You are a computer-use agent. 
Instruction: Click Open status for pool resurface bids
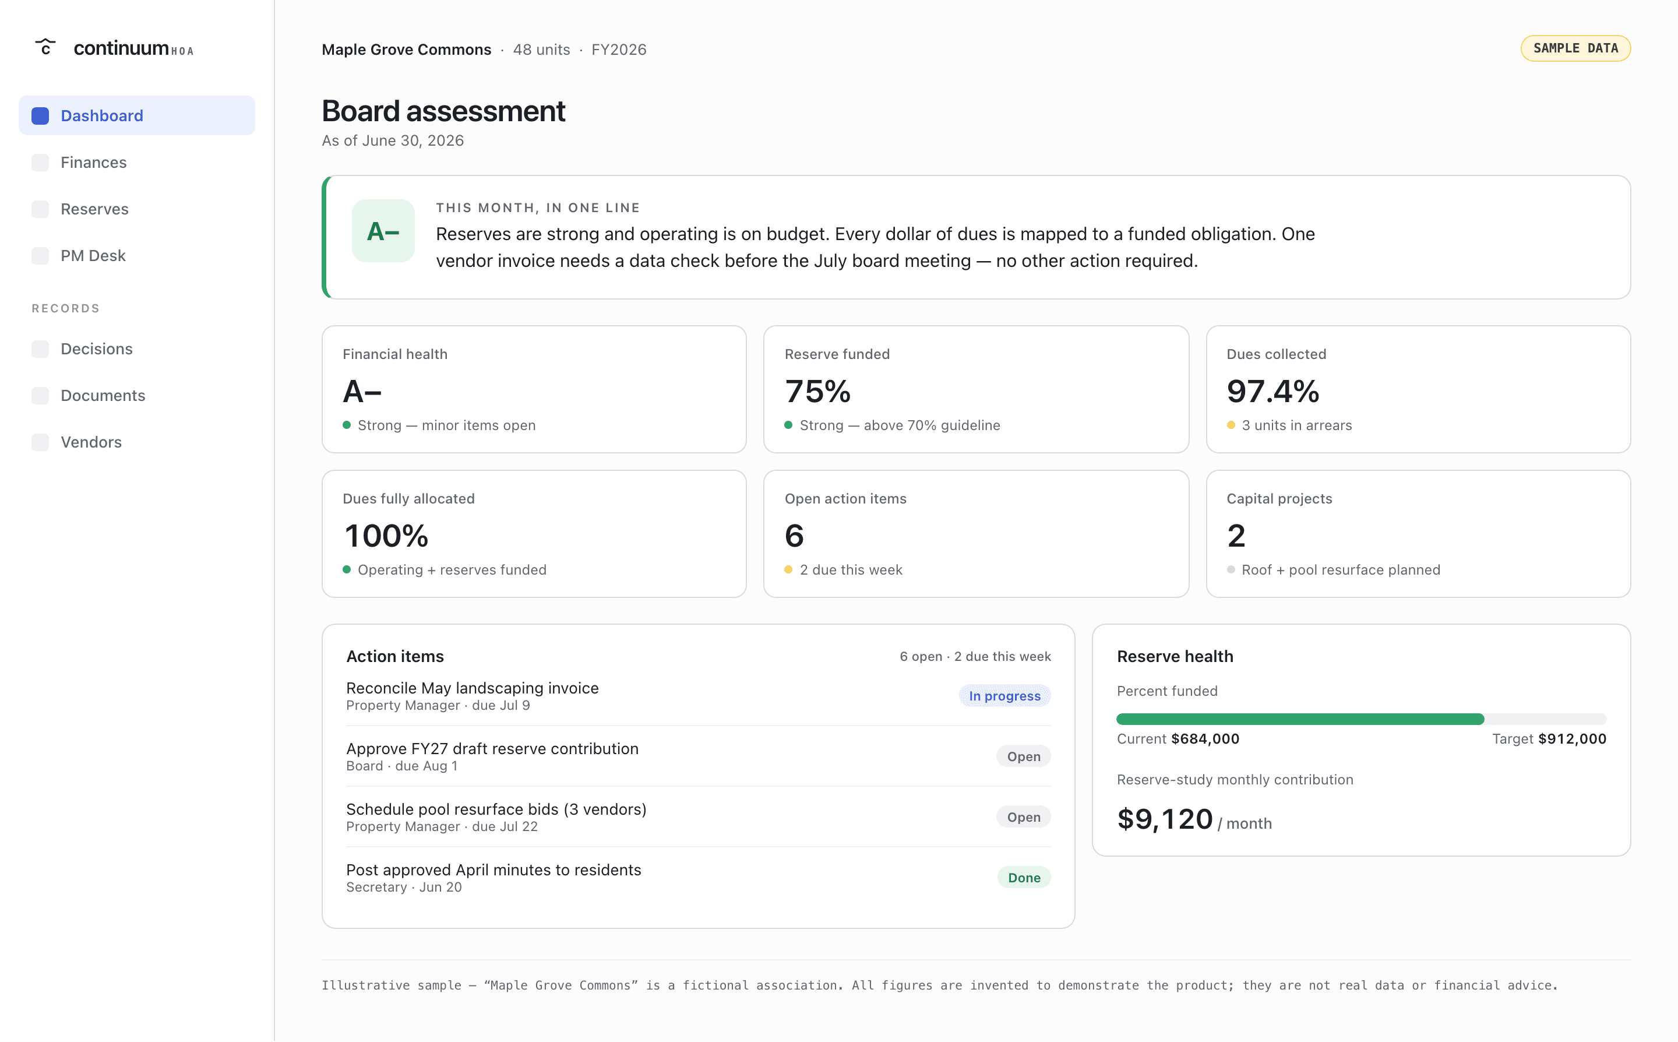(1024, 817)
